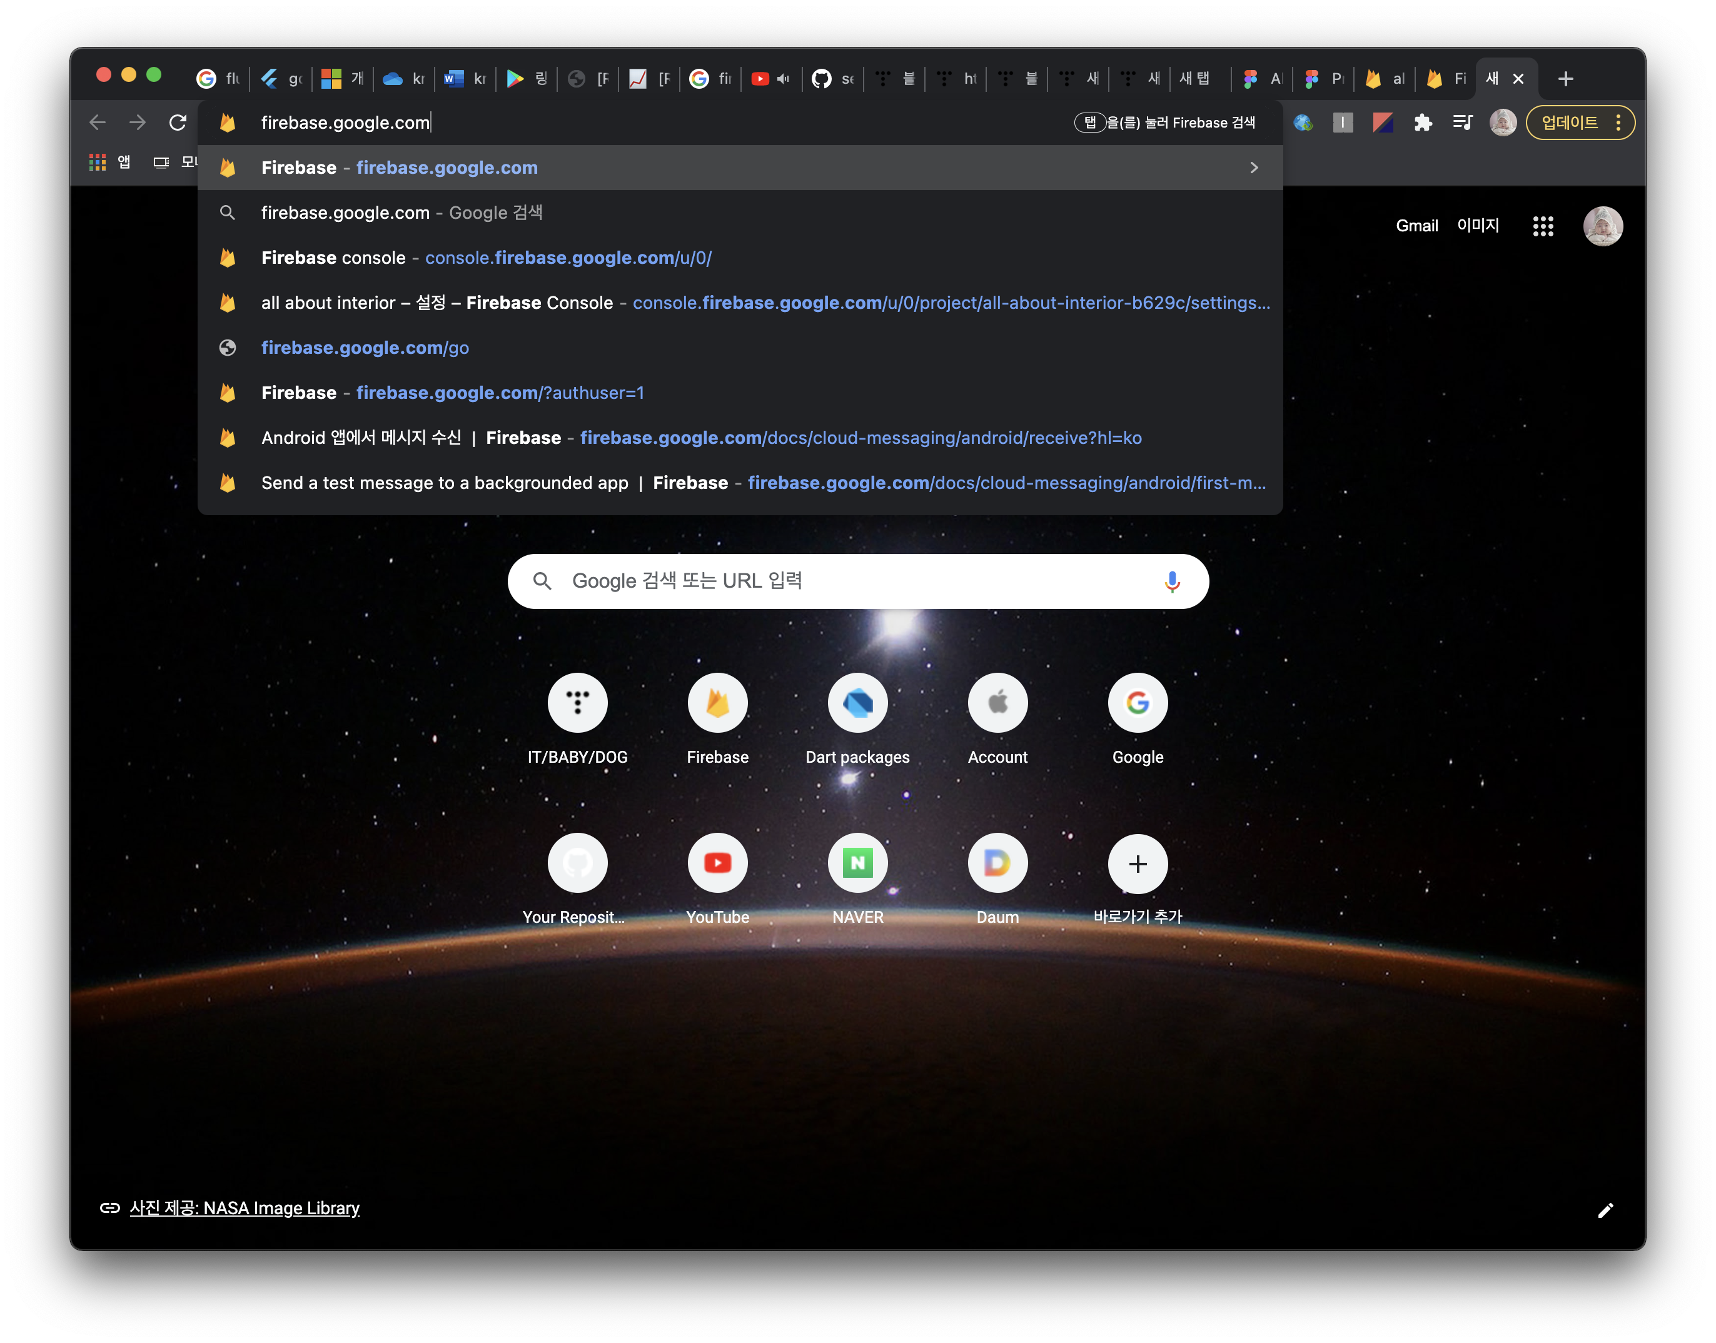The width and height of the screenshot is (1716, 1343).
Task: Open the Firebase shortcut tile
Action: [x=717, y=703]
